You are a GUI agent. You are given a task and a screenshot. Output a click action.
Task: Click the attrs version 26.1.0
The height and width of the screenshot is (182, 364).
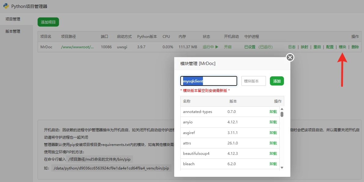(233, 143)
